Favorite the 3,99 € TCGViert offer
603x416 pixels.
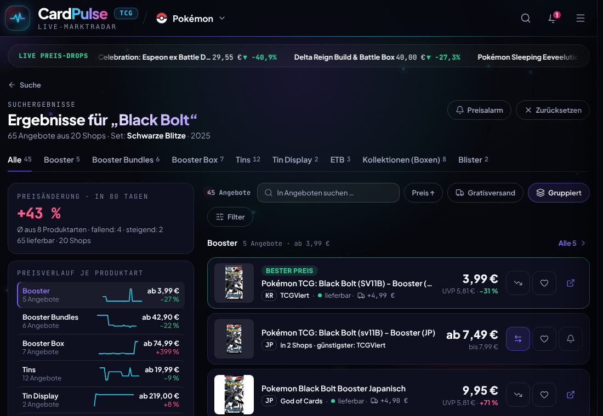pos(544,283)
